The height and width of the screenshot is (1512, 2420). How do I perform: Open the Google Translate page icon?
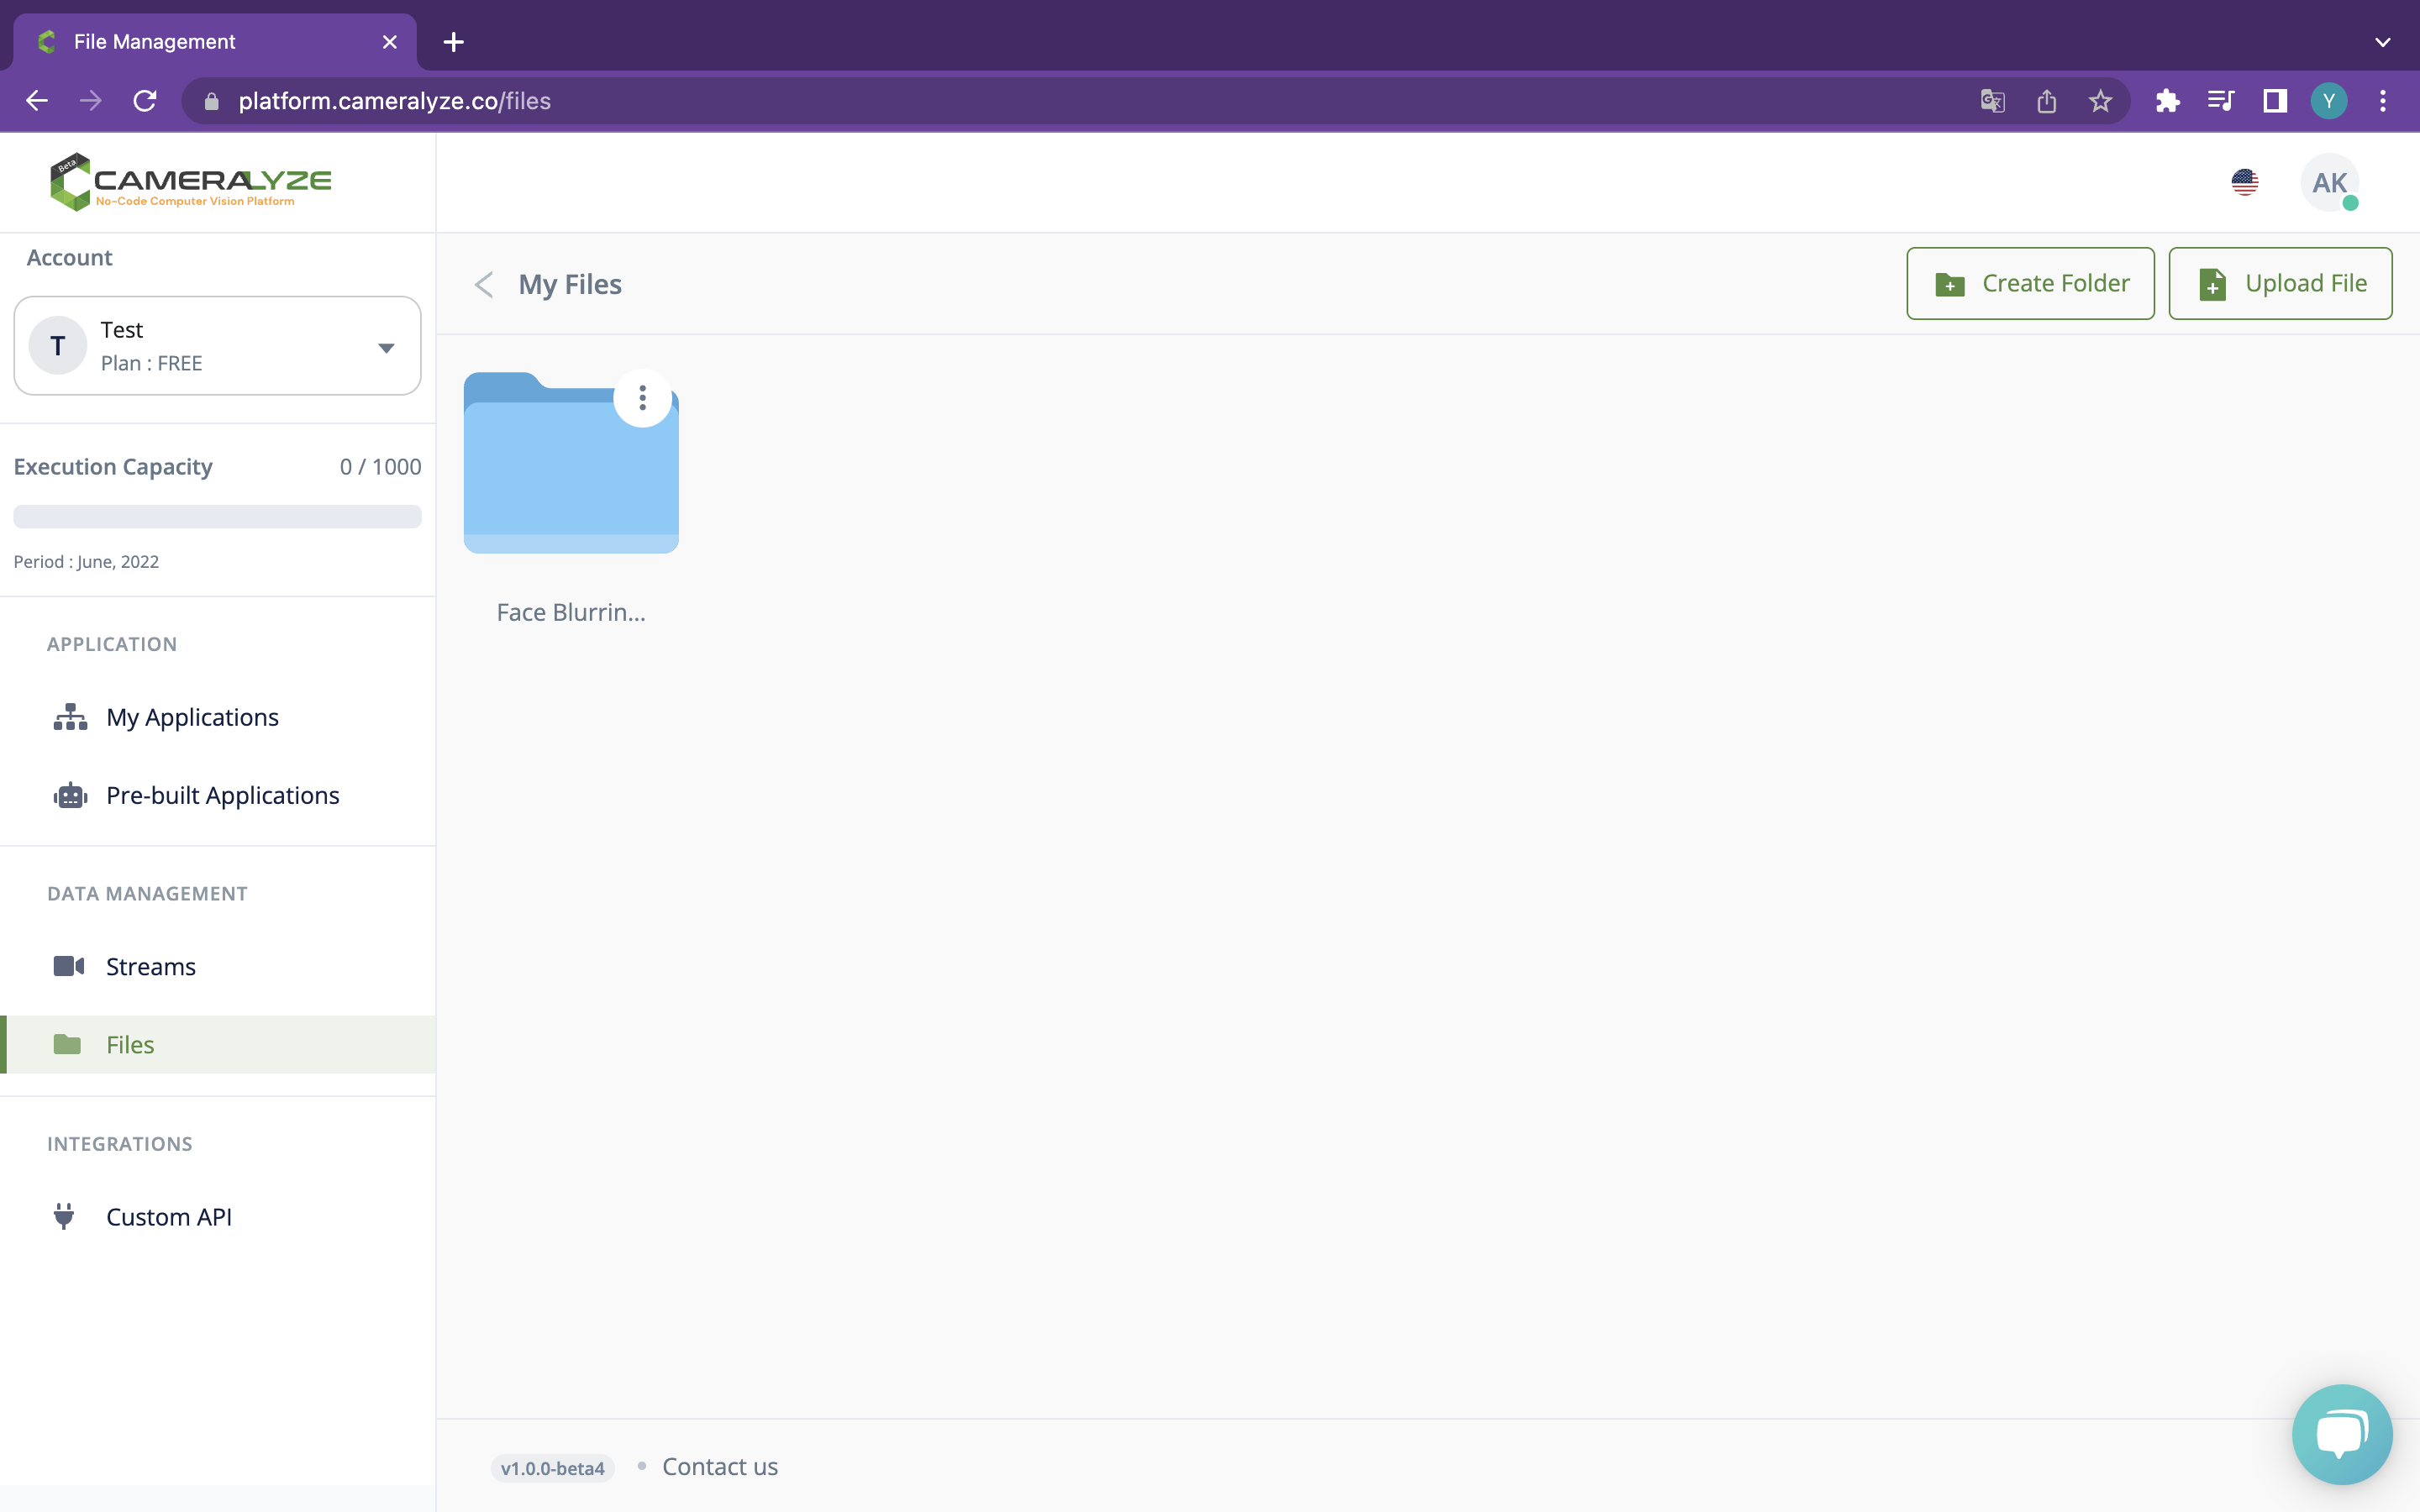coord(1992,101)
